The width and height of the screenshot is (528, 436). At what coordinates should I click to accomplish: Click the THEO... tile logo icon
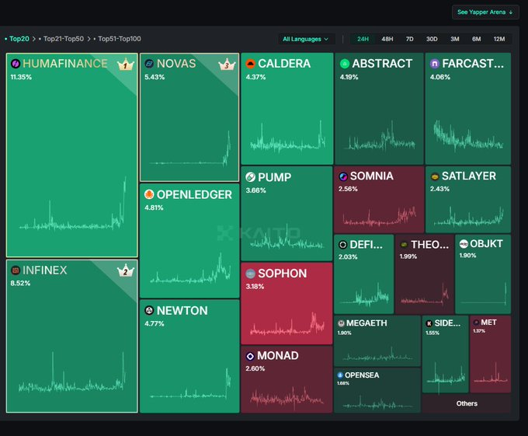[404, 245]
